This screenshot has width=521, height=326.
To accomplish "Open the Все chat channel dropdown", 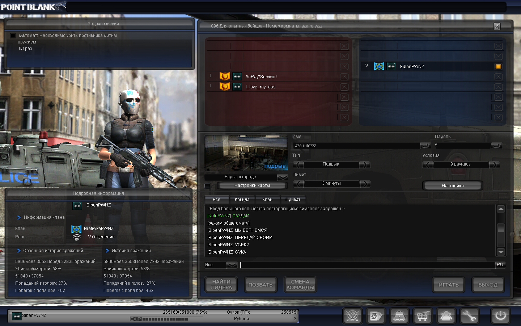I will tap(232, 265).
